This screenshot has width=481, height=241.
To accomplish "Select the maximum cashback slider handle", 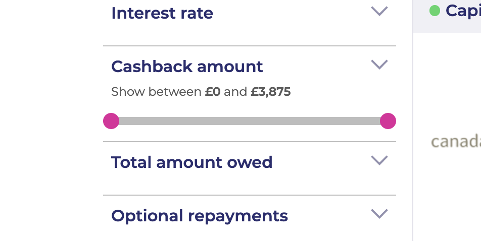I will click(388, 121).
